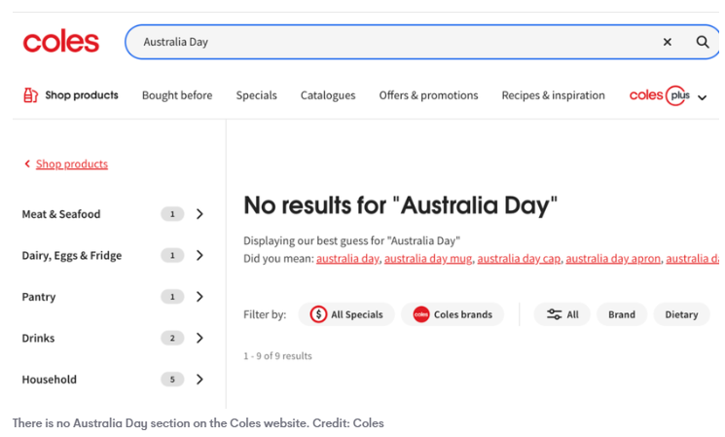Expand Dairy, Eggs & Fridge chevron
The width and height of the screenshot is (725, 437).
(x=199, y=255)
